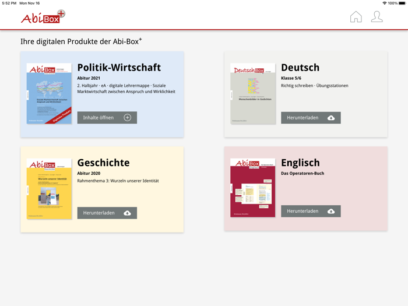Click the cloud download icon for Englisch
The height and width of the screenshot is (306, 408).
pos(331,211)
